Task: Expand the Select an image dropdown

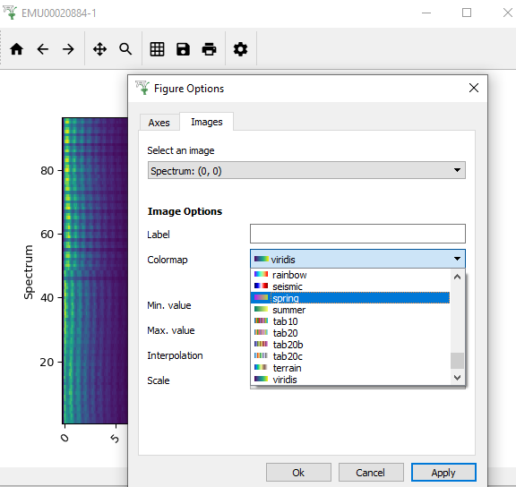Action: point(306,170)
